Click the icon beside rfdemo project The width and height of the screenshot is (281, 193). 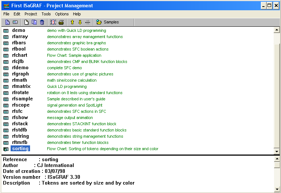point(6,68)
